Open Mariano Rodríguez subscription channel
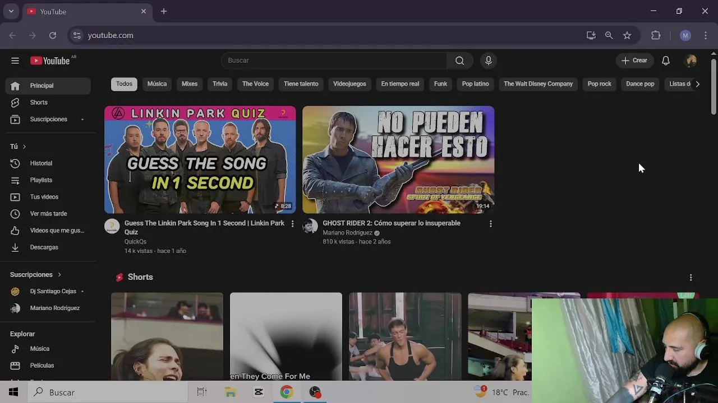The width and height of the screenshot is (718, 403). [x=48, y=308]
